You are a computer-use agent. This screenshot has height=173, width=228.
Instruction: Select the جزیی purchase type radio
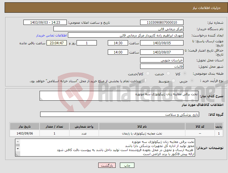[192, 80]
